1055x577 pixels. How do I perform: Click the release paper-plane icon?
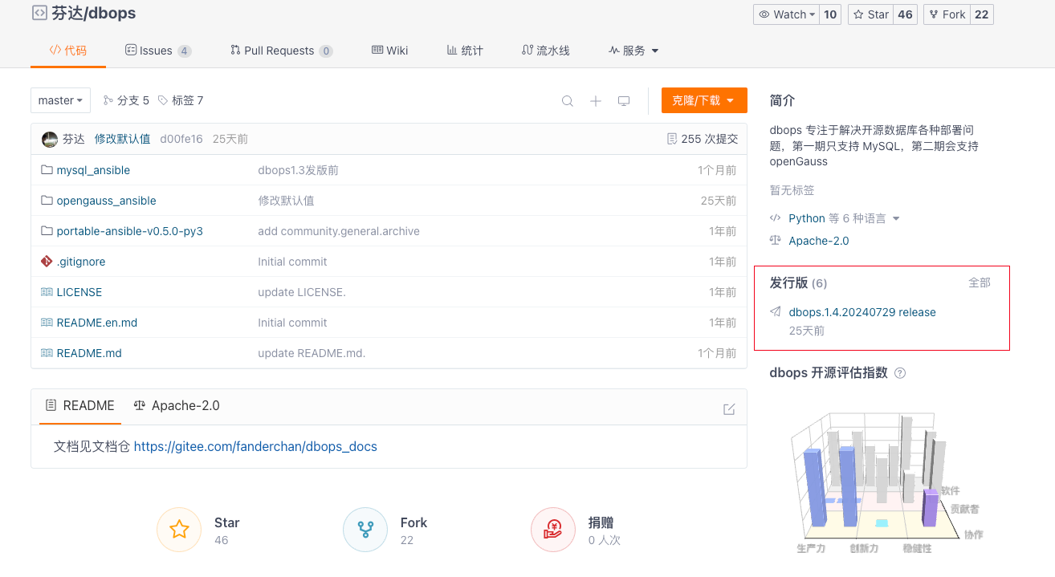pyautogui.click(x=776, y=312)
